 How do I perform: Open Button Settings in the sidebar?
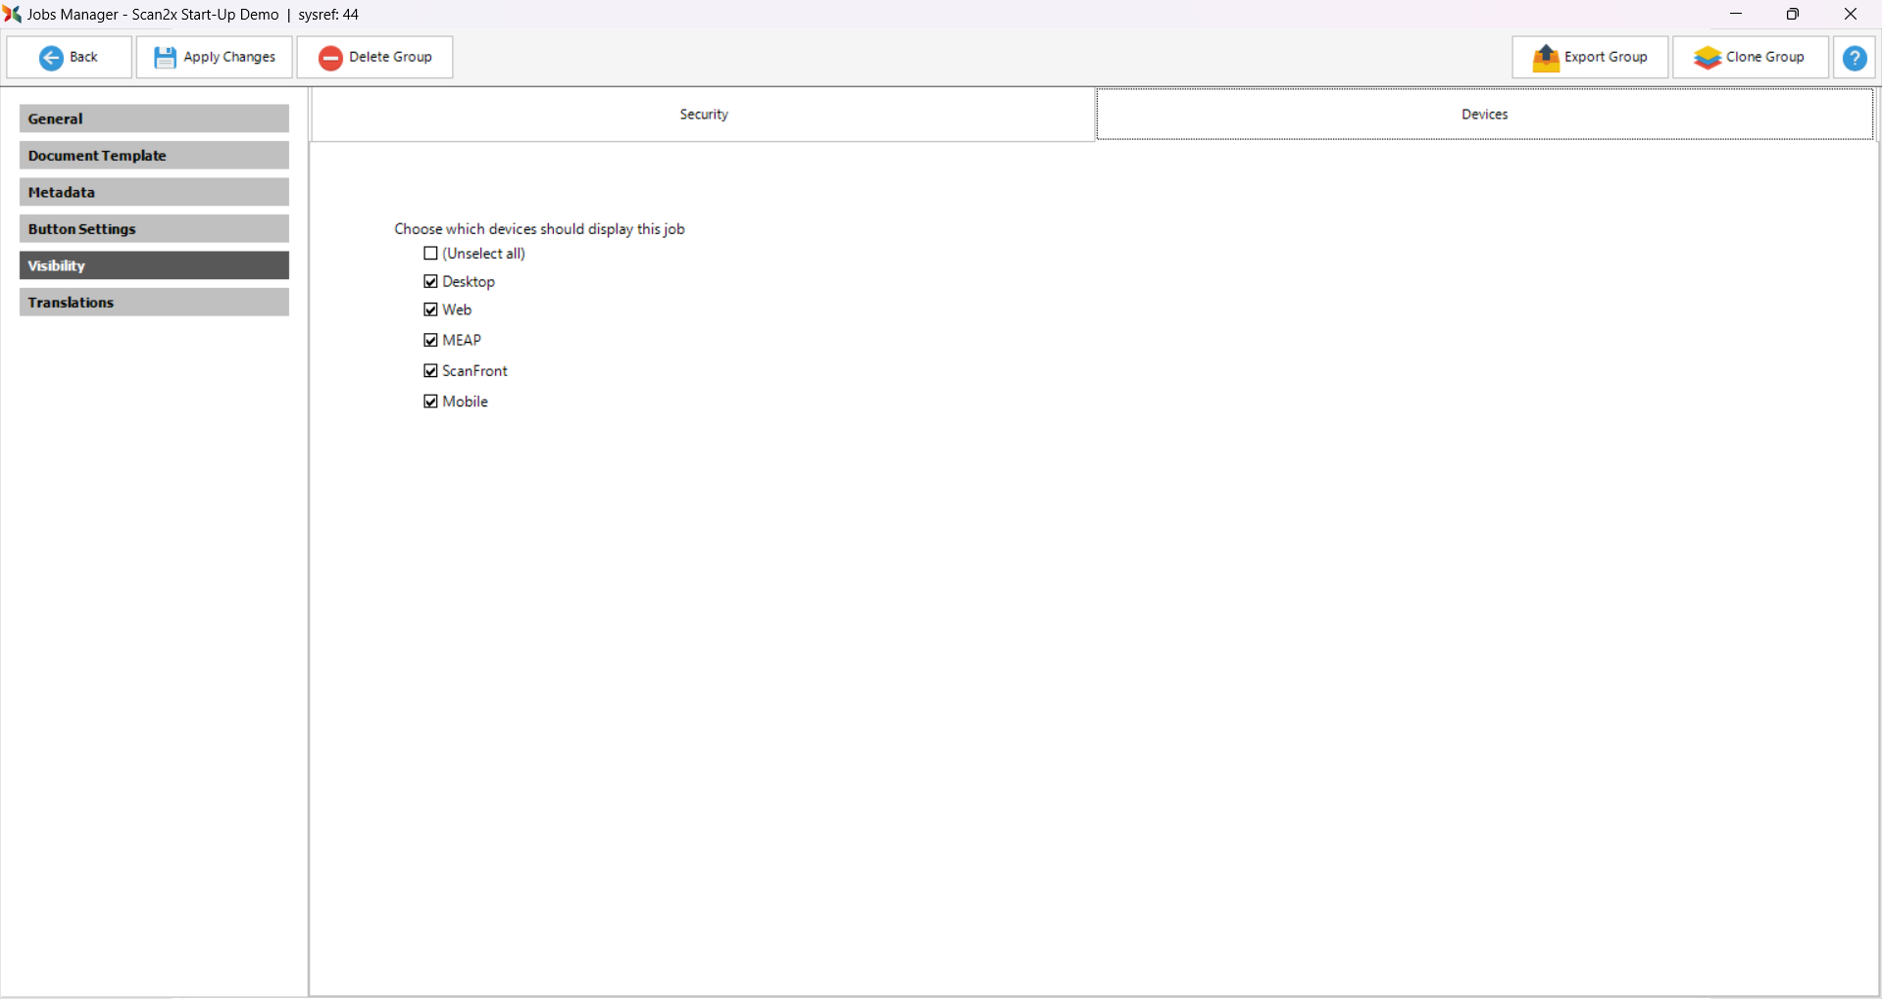154,229
